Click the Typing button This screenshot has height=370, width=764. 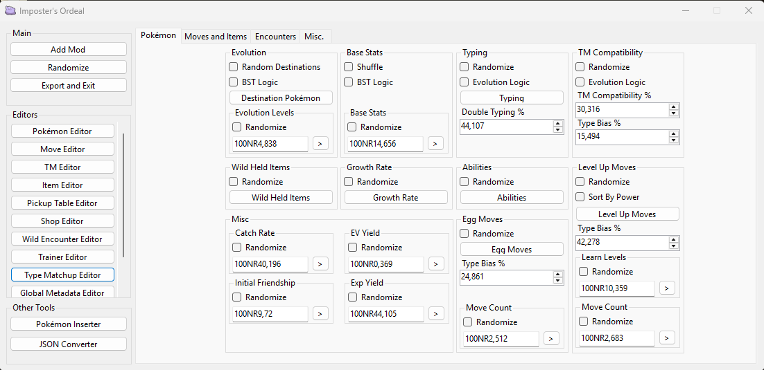(x=512, y=98)
